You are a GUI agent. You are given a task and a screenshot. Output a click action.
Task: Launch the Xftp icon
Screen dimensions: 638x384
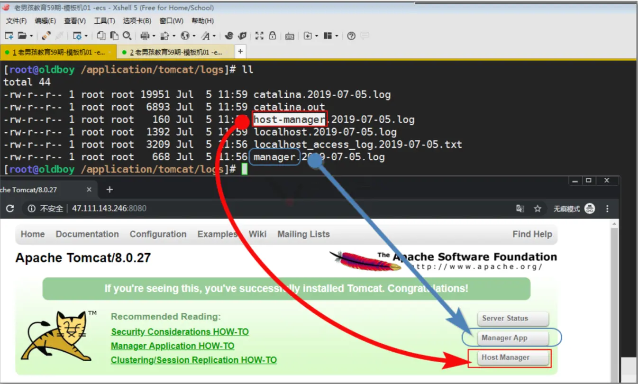229,36
